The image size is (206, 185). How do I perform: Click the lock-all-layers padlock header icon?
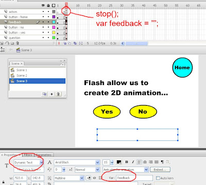tap(48, 6)
